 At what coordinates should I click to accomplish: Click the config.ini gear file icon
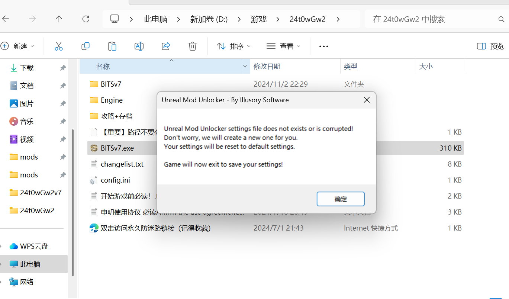(x=94, y=180)
